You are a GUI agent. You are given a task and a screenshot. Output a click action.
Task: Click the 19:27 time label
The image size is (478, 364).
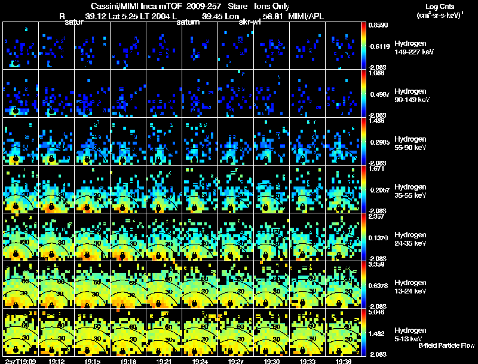[235, 361]
